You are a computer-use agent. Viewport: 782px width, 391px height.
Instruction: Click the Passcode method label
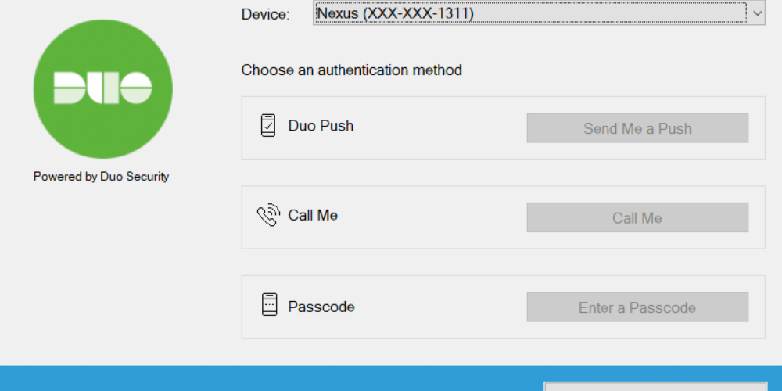tap(321, 307)
